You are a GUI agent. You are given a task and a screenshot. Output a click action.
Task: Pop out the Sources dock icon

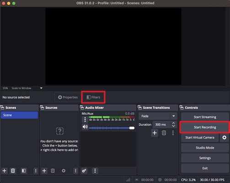click(42, 108)
